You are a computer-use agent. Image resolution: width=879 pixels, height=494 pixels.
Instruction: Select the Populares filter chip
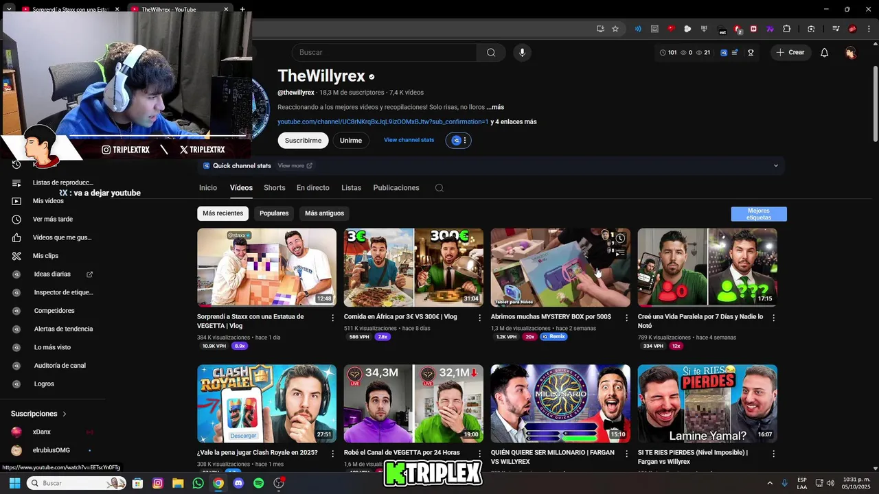(x=274, y=213)
